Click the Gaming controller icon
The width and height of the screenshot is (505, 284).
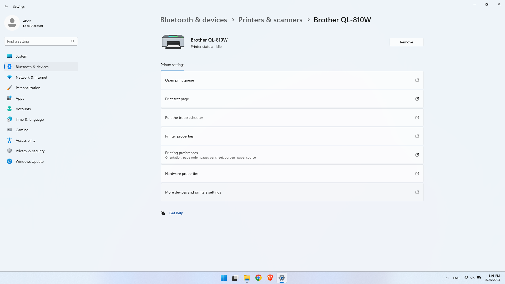tap(9, 130)
